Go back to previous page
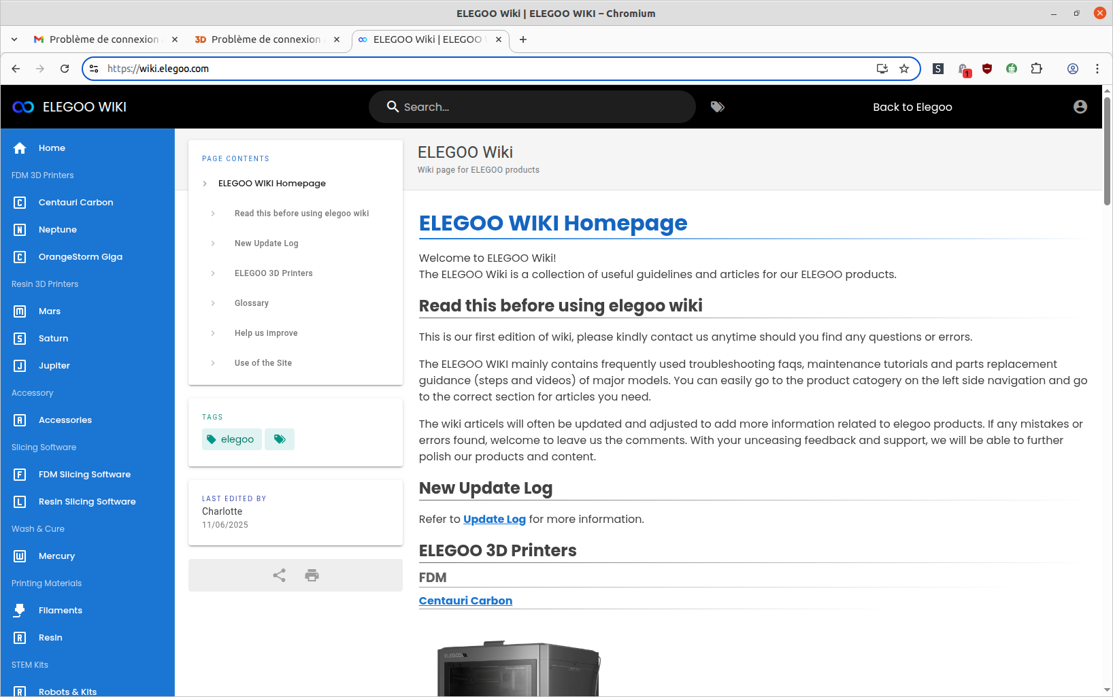The image size is (1113, 697). click(16, 69)
